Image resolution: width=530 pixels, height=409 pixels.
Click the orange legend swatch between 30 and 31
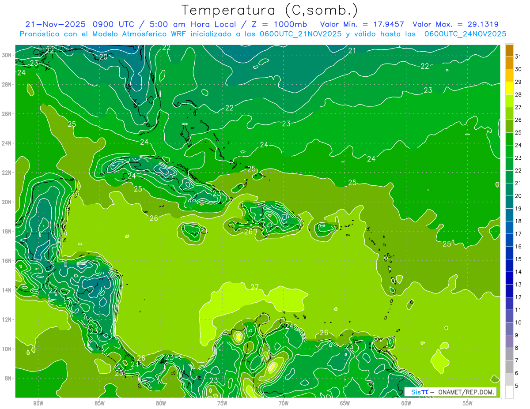coord(509,63)
